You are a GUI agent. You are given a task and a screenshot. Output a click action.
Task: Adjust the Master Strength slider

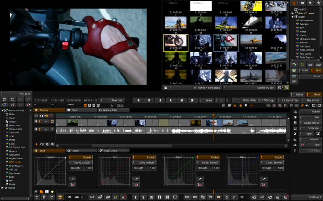81,168
